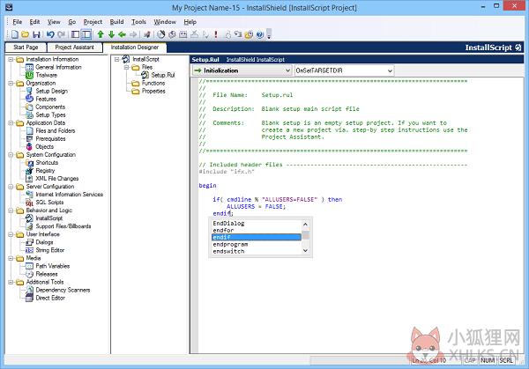This screenshot has width=529, height=369.
Task: Toggle the highlighted pane layout icon
Action: coord(86,34)
